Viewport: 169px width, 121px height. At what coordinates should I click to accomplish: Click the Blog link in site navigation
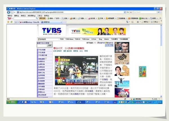coord(100,39)
